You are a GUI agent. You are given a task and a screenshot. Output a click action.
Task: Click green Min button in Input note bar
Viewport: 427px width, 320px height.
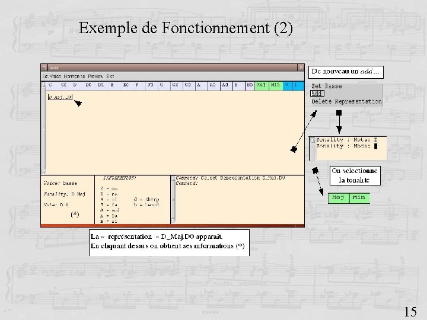pos(275,85)
